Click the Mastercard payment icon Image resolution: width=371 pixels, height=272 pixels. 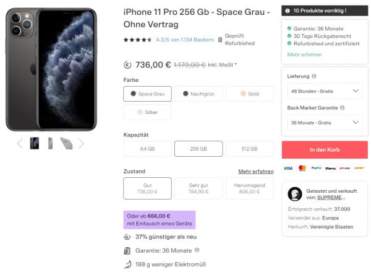[x=302, y=168]
